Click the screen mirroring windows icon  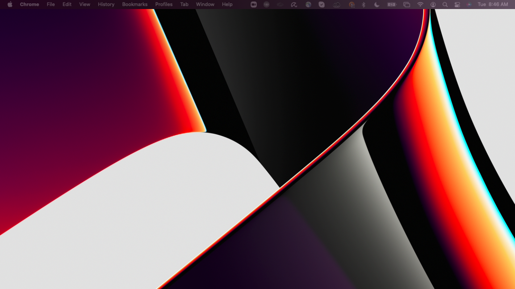click(407, 4)
